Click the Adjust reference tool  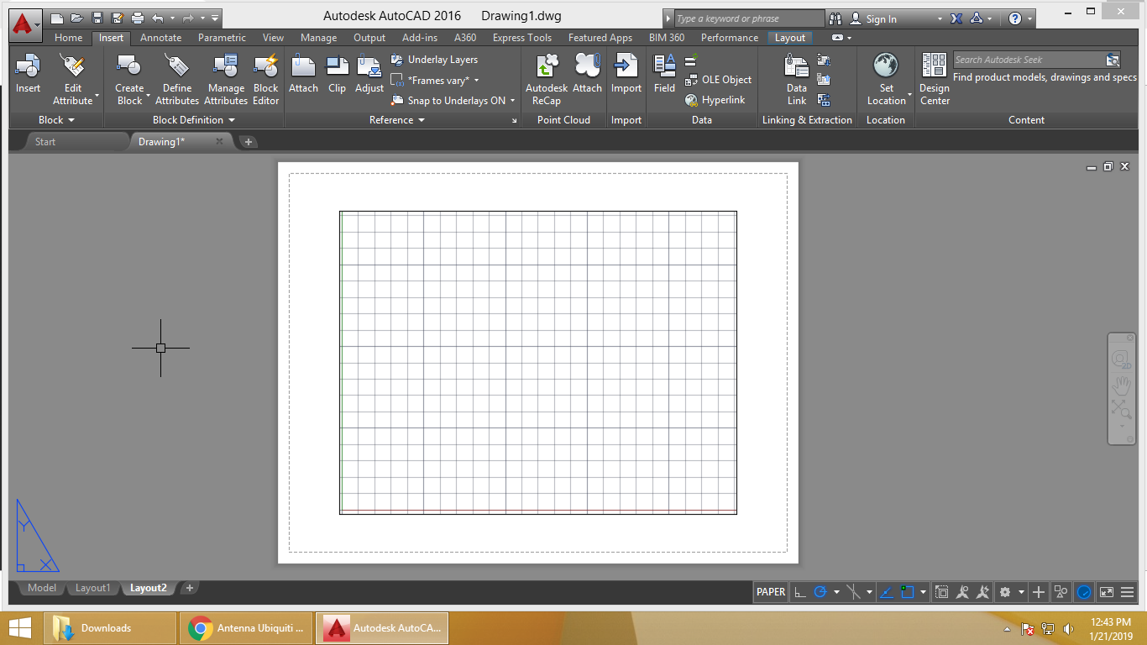pyautogui.click(x=369, y=74)
